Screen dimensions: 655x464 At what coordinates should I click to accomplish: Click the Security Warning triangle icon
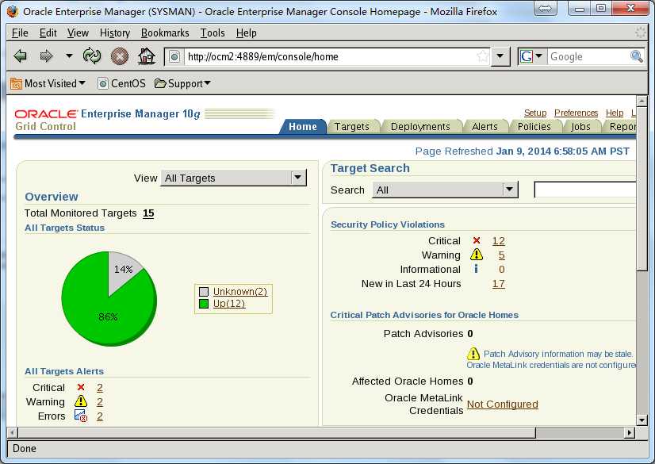coord(477,255)
